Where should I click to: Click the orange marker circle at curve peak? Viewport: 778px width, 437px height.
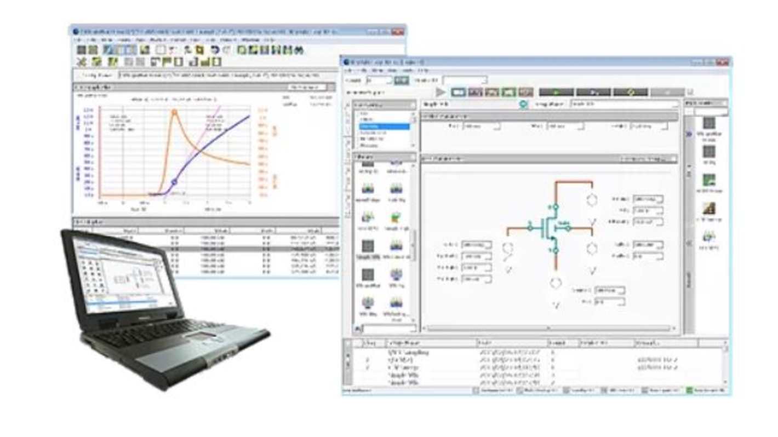tap(175, 113)
